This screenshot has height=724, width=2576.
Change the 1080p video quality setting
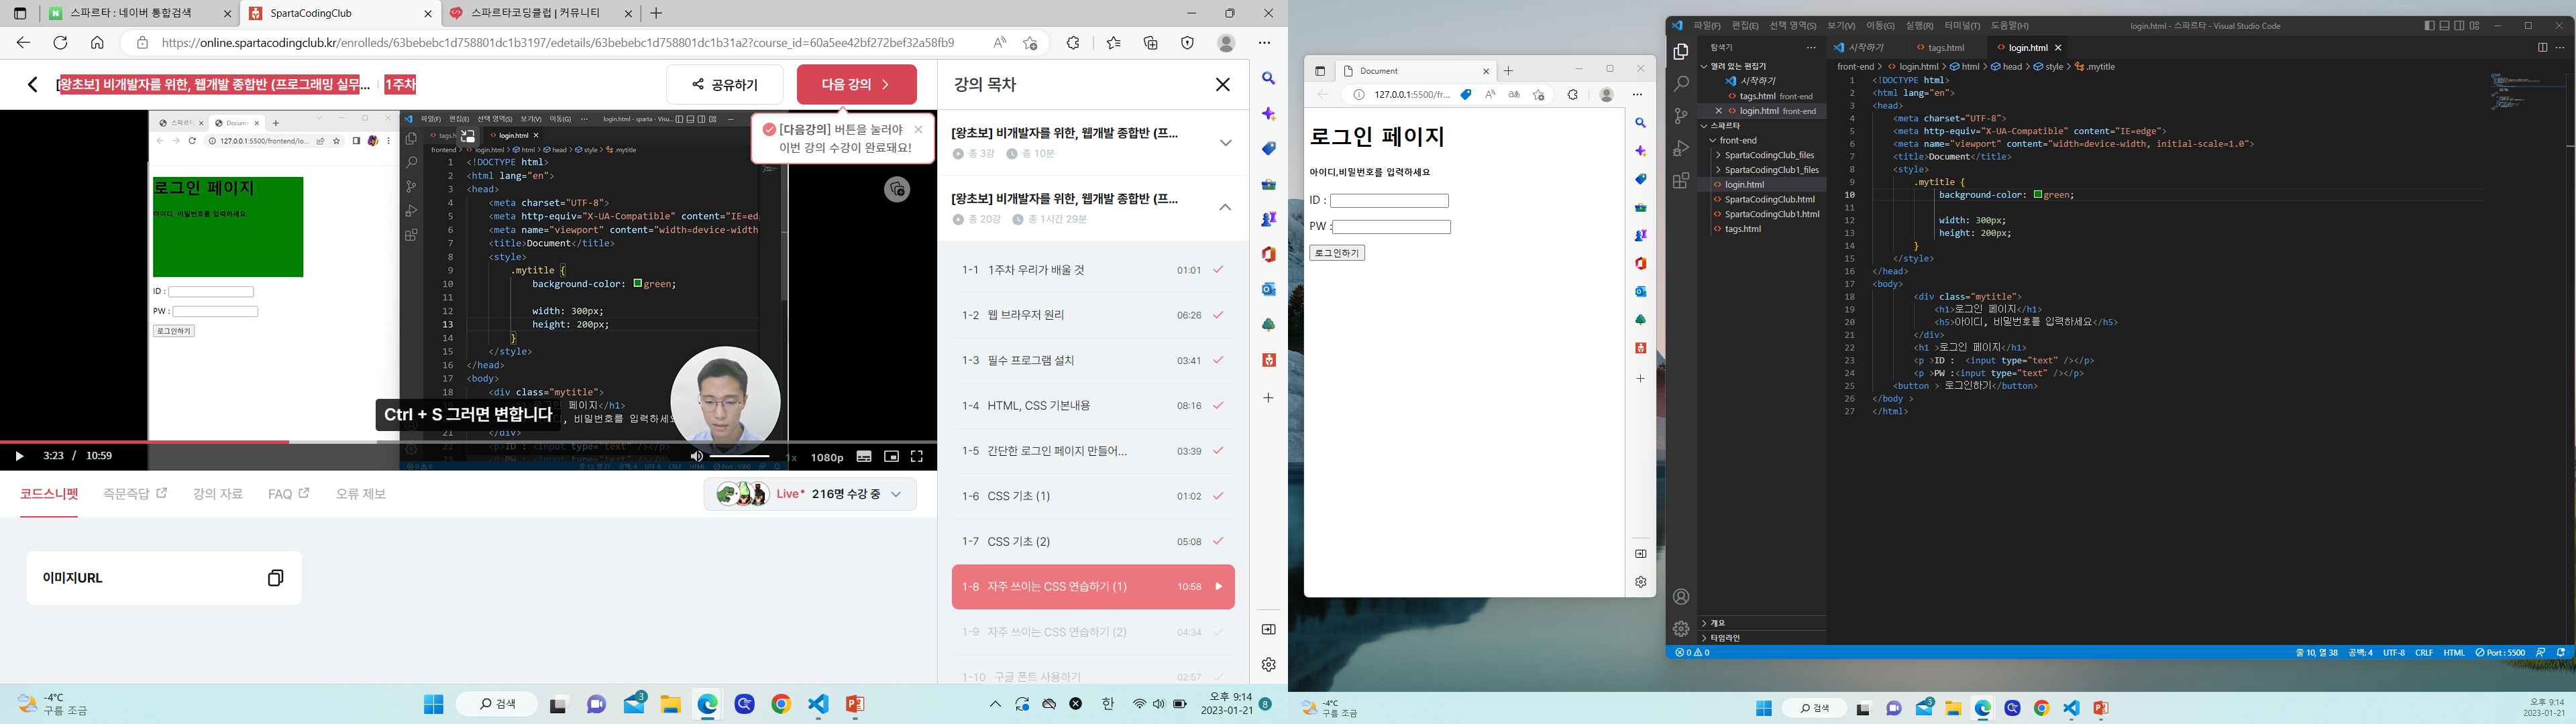[827, 457]
